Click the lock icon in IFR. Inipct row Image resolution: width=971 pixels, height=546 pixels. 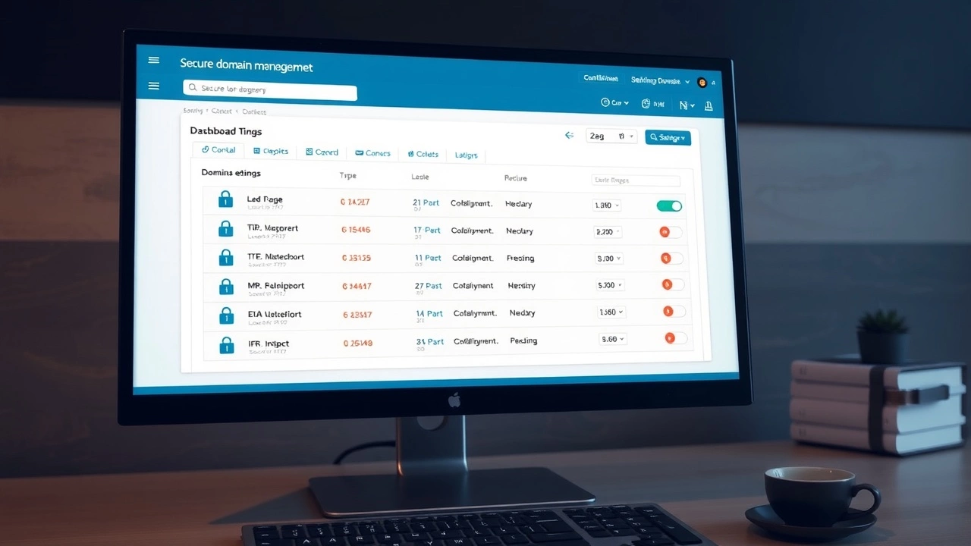pos(227,345)
